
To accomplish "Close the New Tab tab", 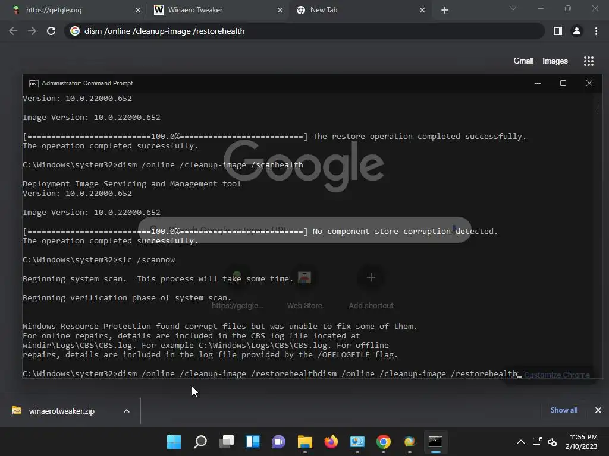I will click(422, 10).
